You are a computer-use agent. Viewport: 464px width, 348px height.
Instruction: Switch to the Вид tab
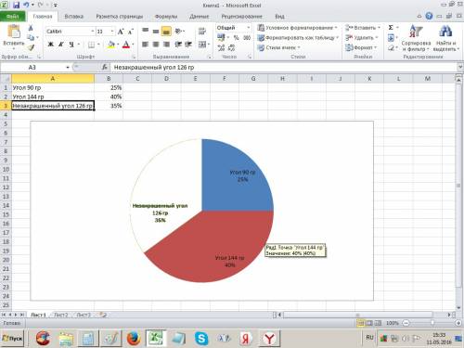click(279, 17)
